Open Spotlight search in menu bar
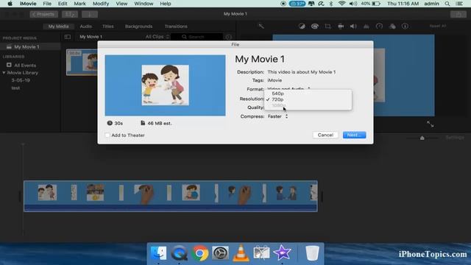Image resolution: width=471 pixels, height=265 pixels. pyautogui.click(x=447, y=4)
